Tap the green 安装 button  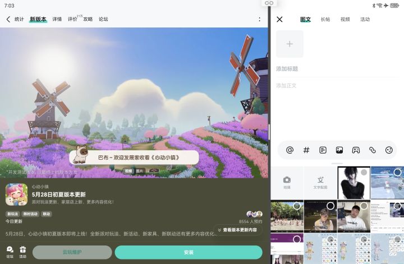[x=189, y=252]
